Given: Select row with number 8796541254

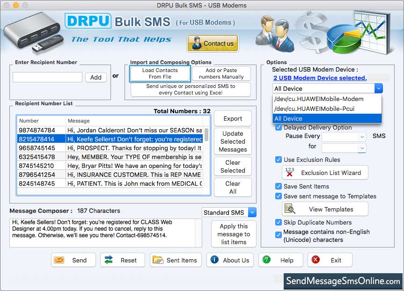Looking at the screenshot, I should point(110,175).
